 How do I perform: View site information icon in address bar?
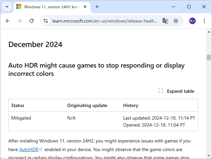pyautogui.click(x=46, y=21)
